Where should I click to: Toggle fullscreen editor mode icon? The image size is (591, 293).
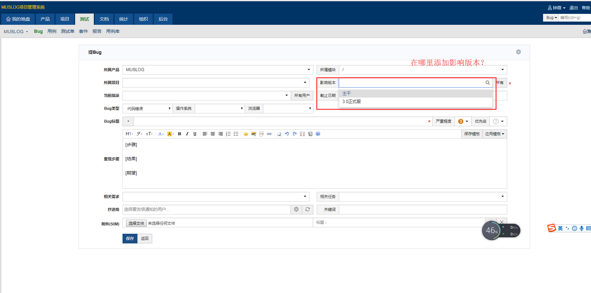click(x=302, y=134)
